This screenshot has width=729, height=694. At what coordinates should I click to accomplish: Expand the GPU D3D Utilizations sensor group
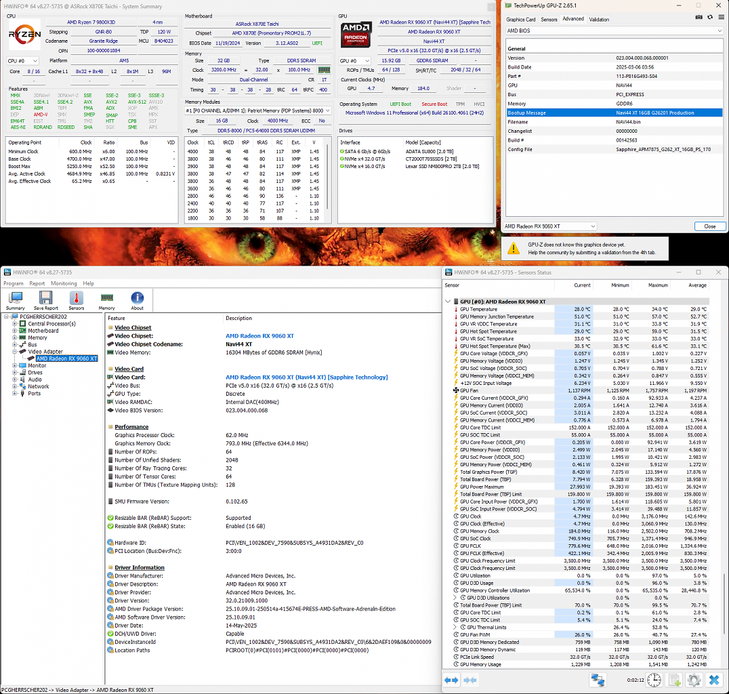pyautogui.click(x=455, y=598)
